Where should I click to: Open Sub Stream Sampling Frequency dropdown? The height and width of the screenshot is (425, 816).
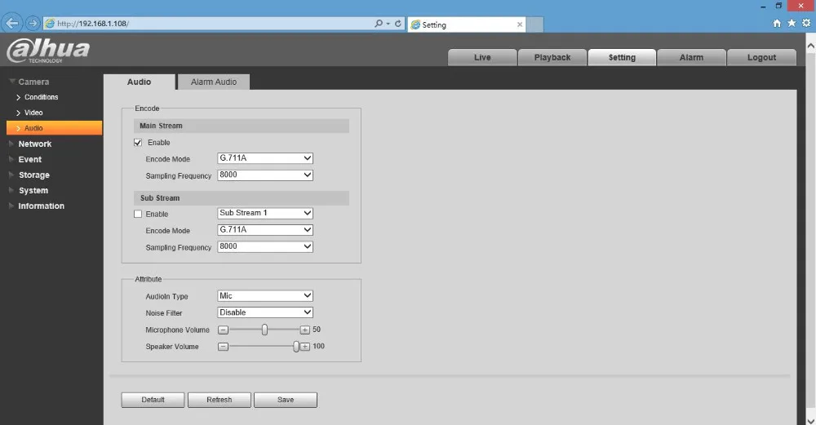point(265,246)
